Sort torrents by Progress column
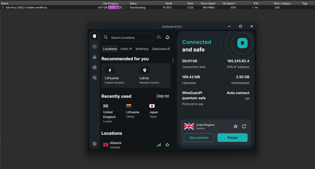Screen dimensions: 315x169 (118, 3)
